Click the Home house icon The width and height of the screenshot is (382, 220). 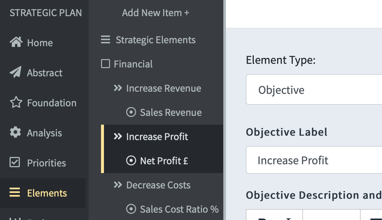pos(16,42)
